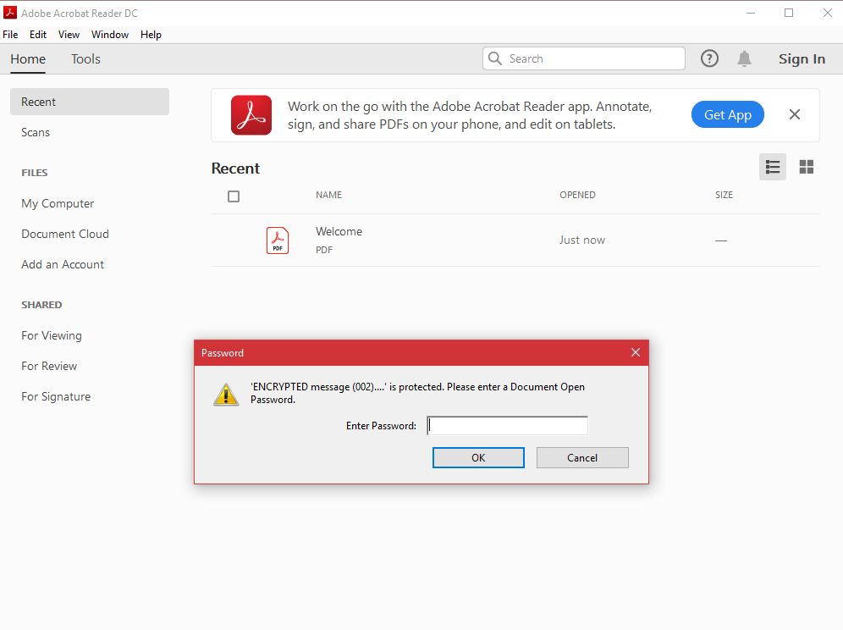Open Document Cloud in the sidebar
The width and height of the screenshot is (843, 630).
click(x=65, y=234)
